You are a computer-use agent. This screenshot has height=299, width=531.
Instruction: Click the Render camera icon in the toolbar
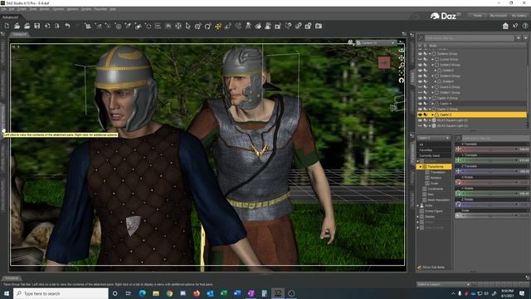[x=319, y=26]
